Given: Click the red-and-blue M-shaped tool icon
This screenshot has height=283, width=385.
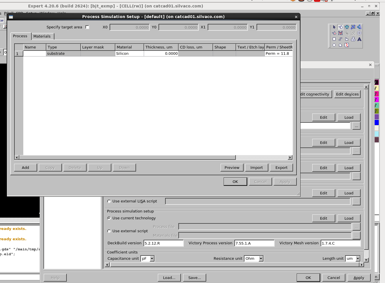Looking at the screenshot, I should click(x=340, y=33).
